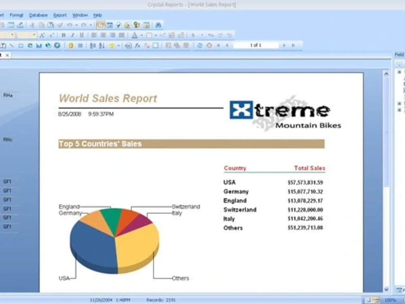Click the World Sales Report title
The height and width of the screenshot is (304, 405).
pos(108,98)
